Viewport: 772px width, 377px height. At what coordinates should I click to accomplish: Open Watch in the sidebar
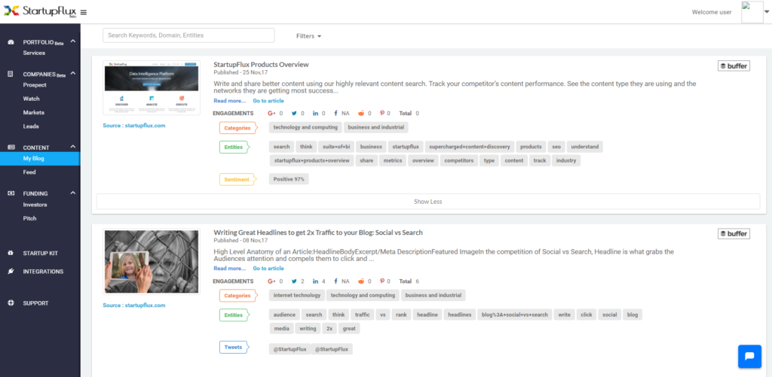coord(32,99)
